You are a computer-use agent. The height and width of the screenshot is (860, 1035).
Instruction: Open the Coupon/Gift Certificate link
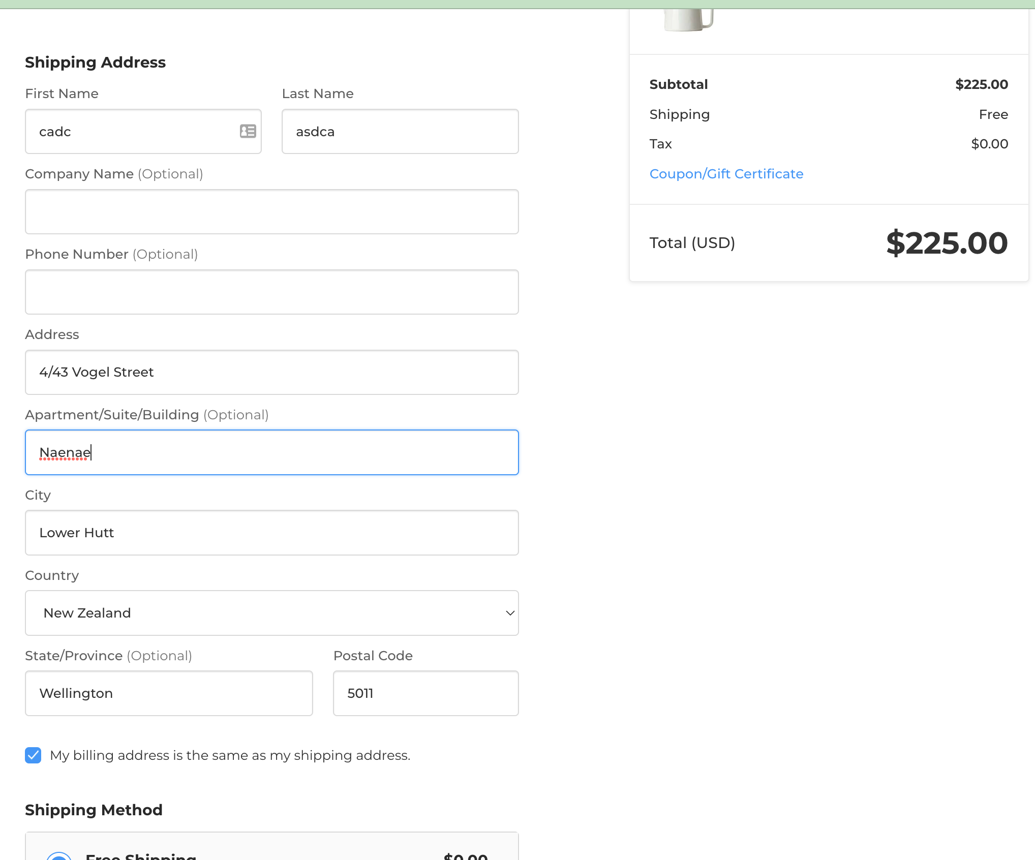coord(726,174)
